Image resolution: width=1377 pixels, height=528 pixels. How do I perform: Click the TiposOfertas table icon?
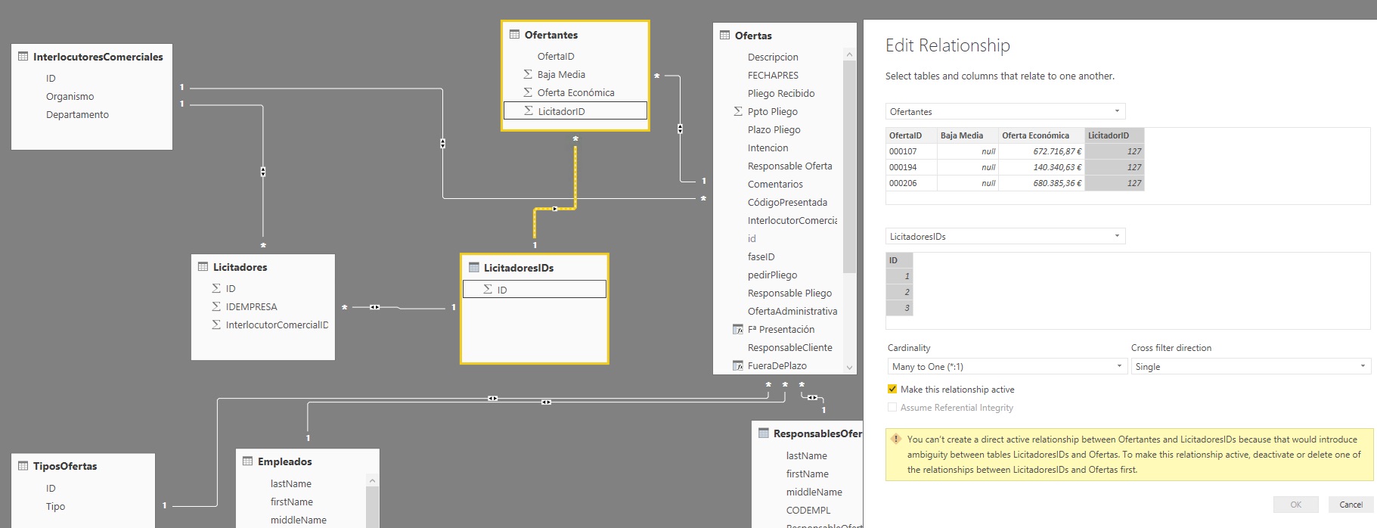23,465
